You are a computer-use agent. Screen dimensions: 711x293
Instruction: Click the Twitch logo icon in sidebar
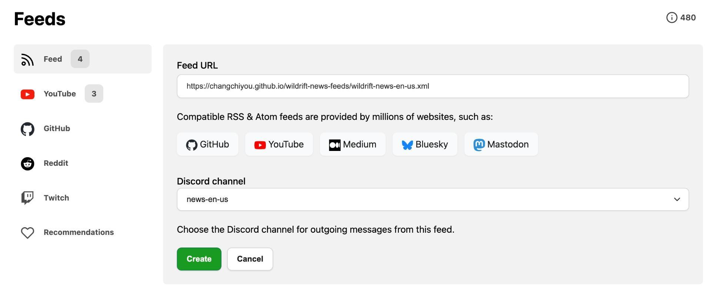click(x=27, y=198)
